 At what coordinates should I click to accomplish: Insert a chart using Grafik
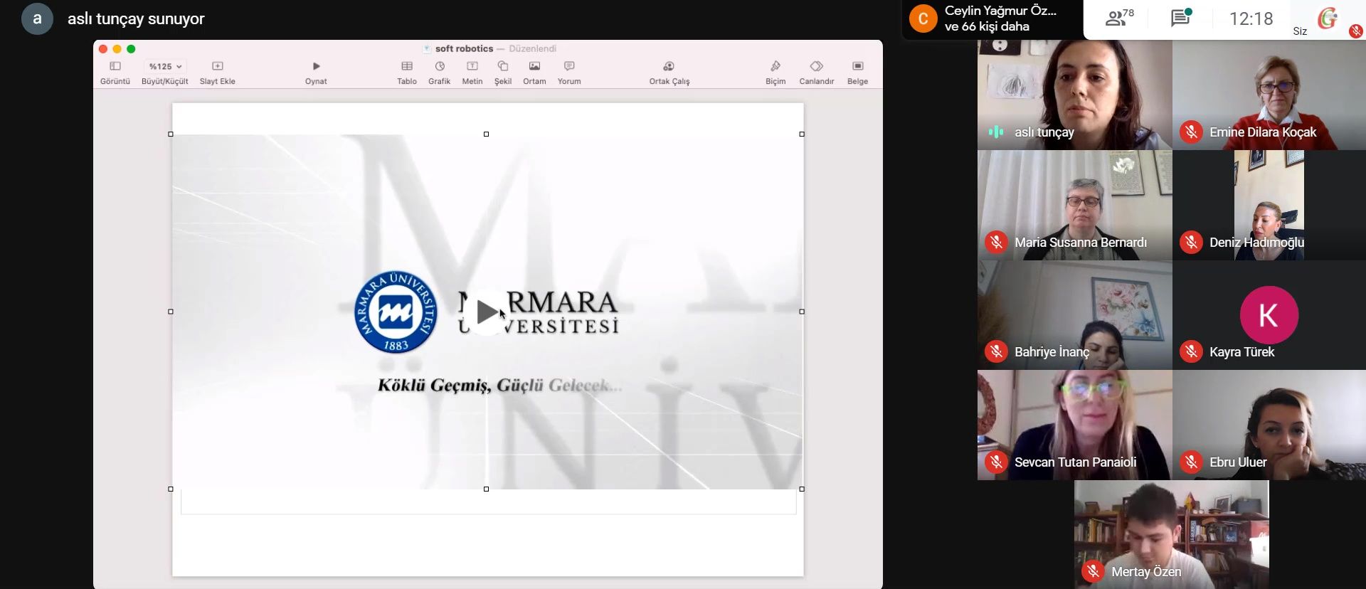point(440,73)
